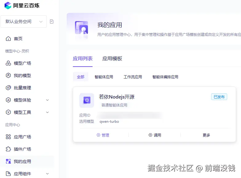Click the 调用 button on app card
Viewport: 241px width, 178px height.
(155, 135)
